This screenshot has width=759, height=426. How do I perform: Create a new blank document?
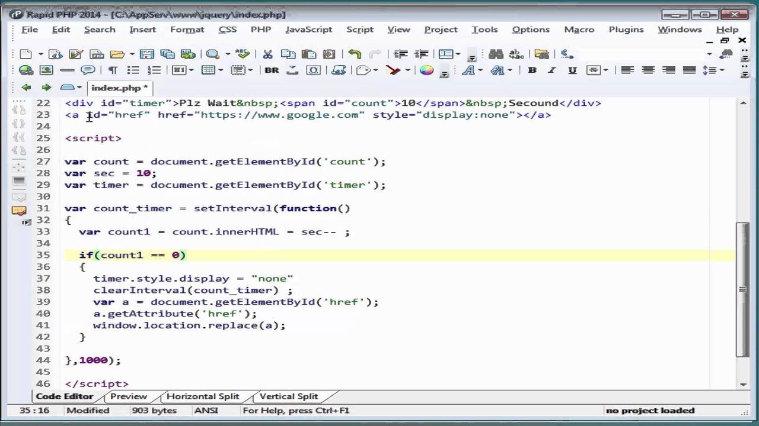point(25,54)
